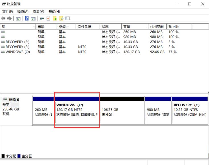Open the 查看(V) menu
Image resolution: width=209 pixels, height=165 pixels.
tap(38, 12)
